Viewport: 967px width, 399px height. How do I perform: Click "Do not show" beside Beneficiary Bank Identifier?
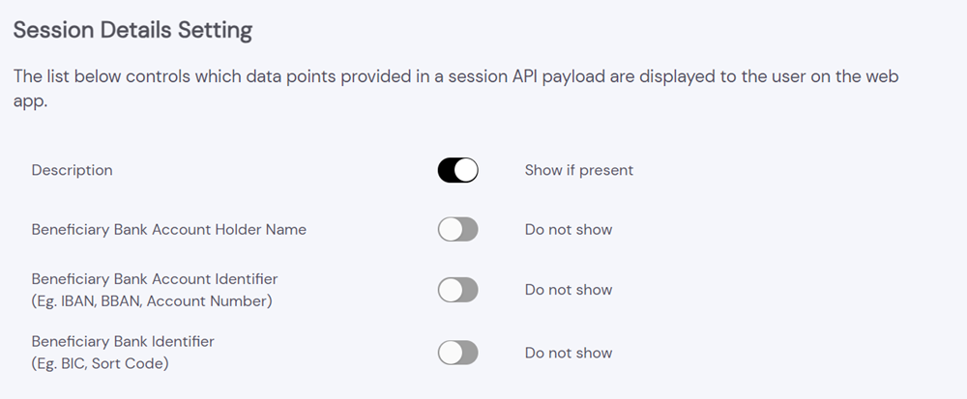[x=568, y=353]
